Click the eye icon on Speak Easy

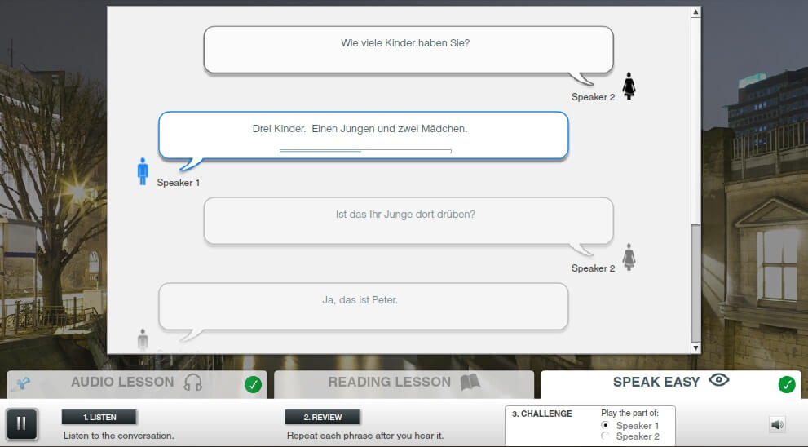719,380
